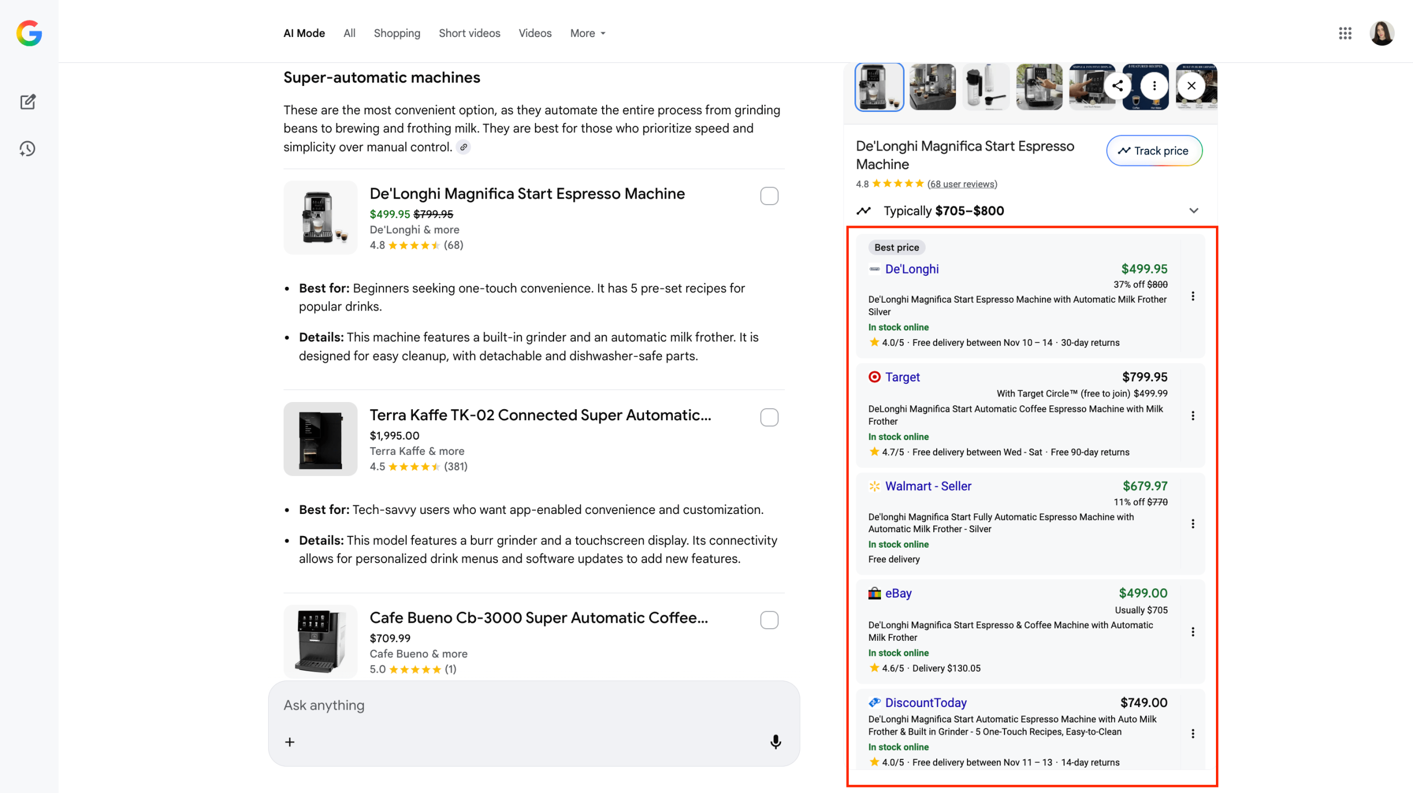Start a new chat from the sidebar
The image size is (1413, 793).
point(28,101)
